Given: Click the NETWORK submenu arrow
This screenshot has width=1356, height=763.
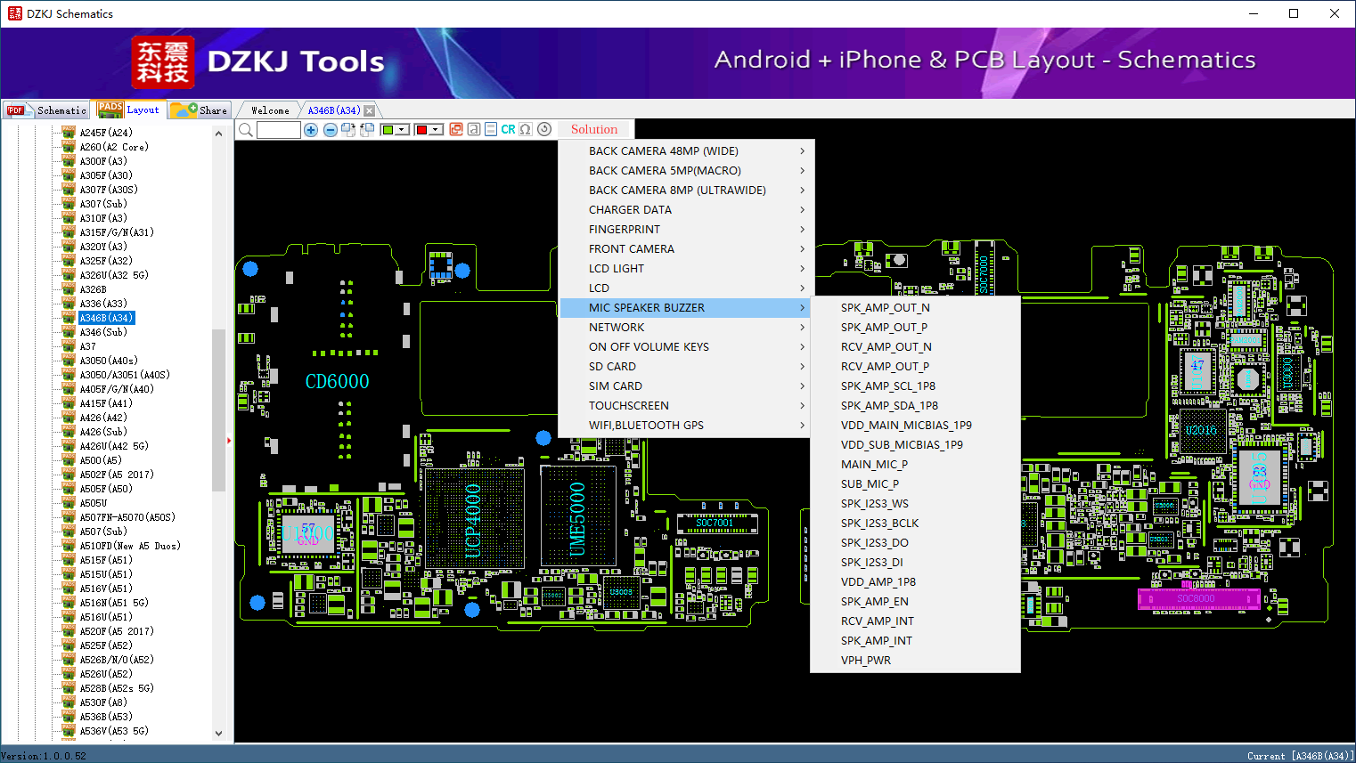Looking at the screenshot, I should pyautogui.click(x=802, y=328).
